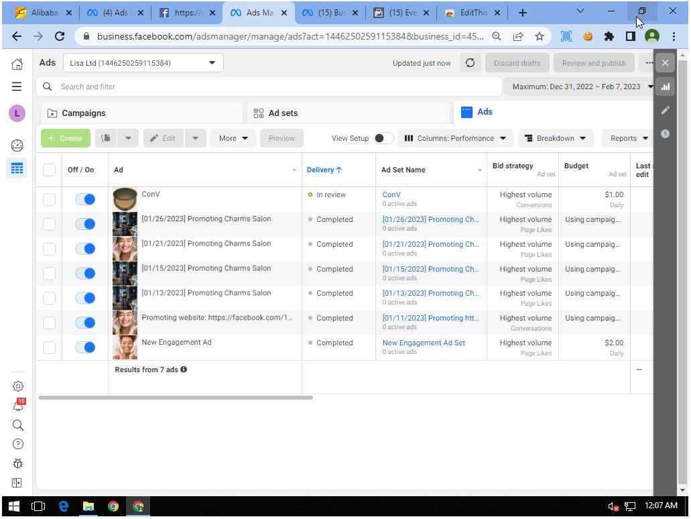This screenshot has height=519, width=691.
Task: Open the date range Maximum dropdown
Action: pos(579,87)
